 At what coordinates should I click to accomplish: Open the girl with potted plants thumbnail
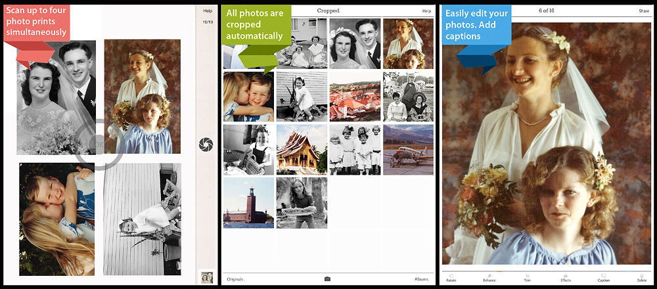pyautogui.click(x=302, y=97)
